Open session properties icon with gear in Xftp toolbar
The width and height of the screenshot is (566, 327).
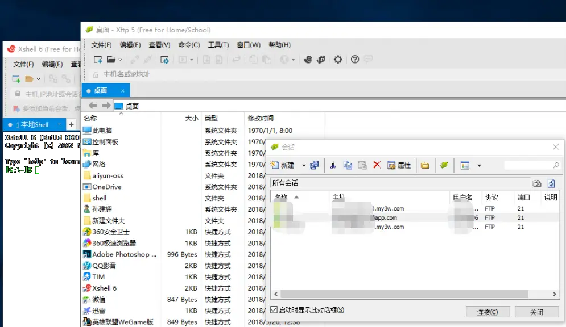pyautogui.click(x=164, y=60)
